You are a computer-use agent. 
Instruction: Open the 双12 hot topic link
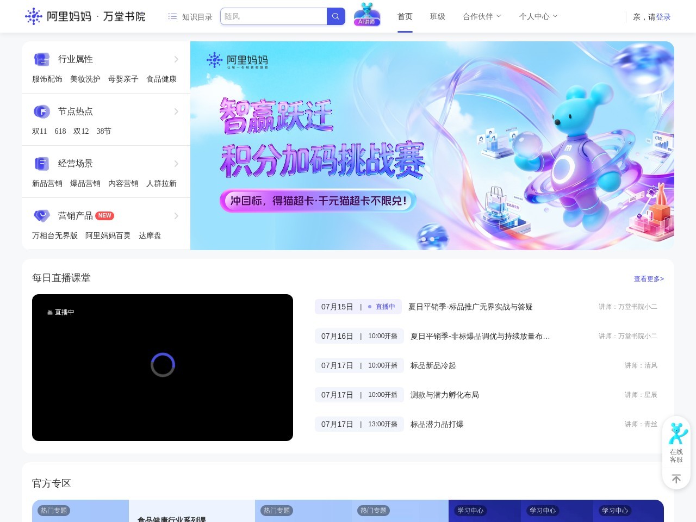pyautogui.click(x=81, y=131)
